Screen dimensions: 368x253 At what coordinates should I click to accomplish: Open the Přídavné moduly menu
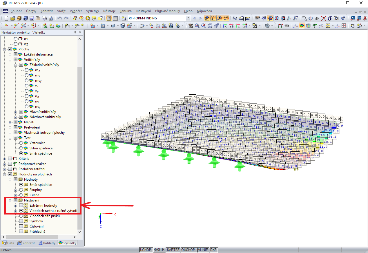click(x=167, y=11)
